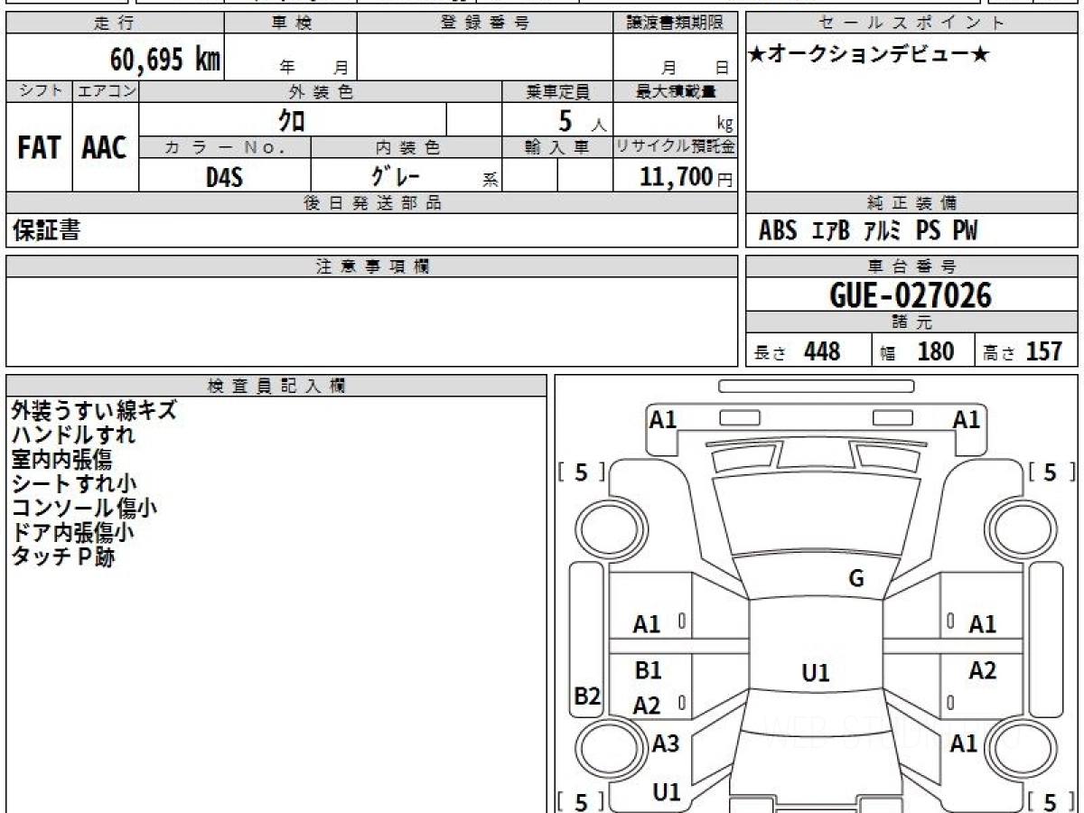Select the 注意事項欄 header
This screenshot has width=1084, height=813.
[372, 266]
